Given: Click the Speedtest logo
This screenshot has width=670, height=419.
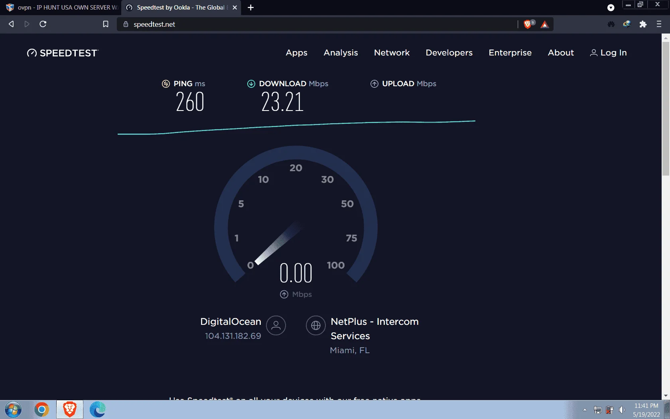Looking at the screenshot, I should point(62,53).
